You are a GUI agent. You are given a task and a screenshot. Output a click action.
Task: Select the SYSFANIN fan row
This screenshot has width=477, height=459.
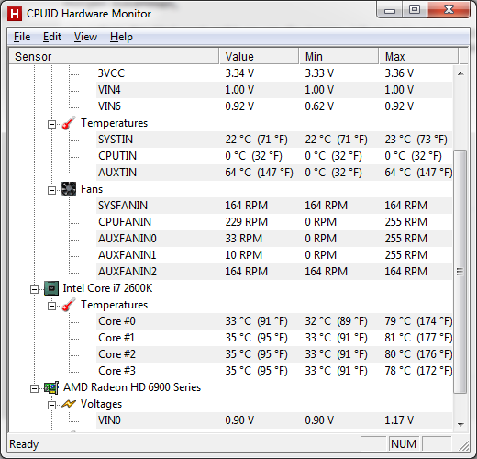pyautogui.click(x=274, y=206)
